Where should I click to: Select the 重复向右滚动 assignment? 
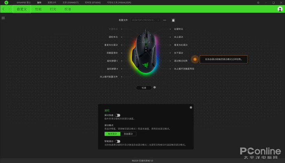tap(181, 45)
